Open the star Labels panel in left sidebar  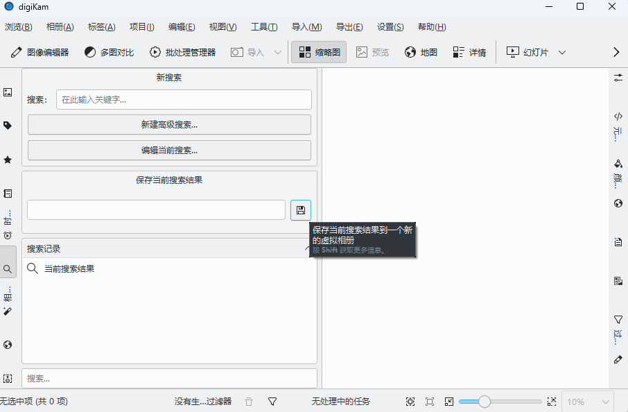8,160
